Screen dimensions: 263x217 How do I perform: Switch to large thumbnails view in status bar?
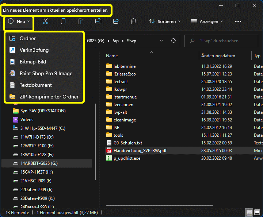coord(257,213)
